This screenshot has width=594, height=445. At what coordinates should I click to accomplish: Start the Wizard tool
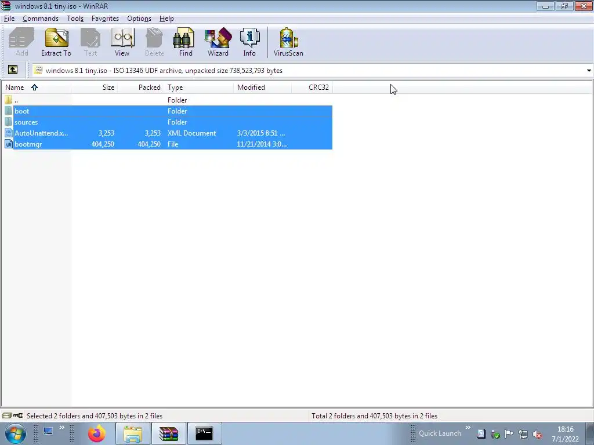(218, 42)
